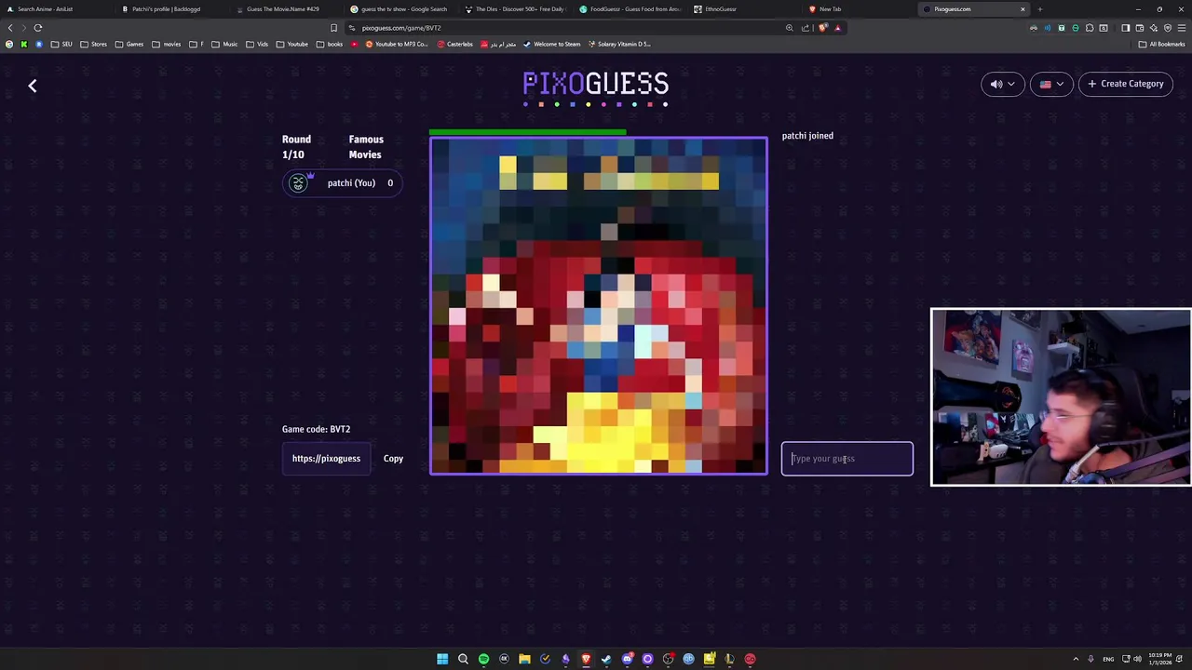1192x670 pixels.
Task: Open Brave VPN shield icon
Action: coord(1168,28)
